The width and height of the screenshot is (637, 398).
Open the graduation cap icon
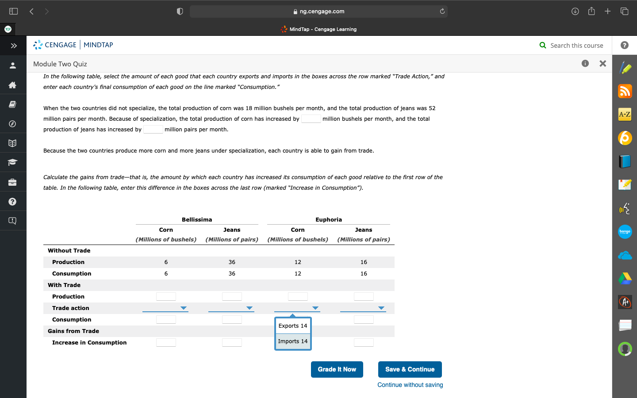[x=12, y=163]
